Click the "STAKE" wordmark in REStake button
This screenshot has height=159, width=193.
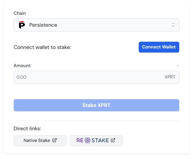coord(100,140)
